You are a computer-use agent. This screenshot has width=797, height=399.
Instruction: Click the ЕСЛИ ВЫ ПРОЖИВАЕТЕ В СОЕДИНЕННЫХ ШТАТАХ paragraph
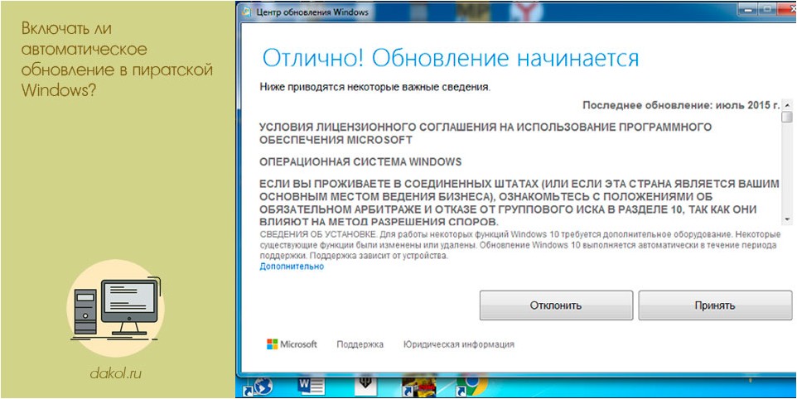(x=519, y=203)
